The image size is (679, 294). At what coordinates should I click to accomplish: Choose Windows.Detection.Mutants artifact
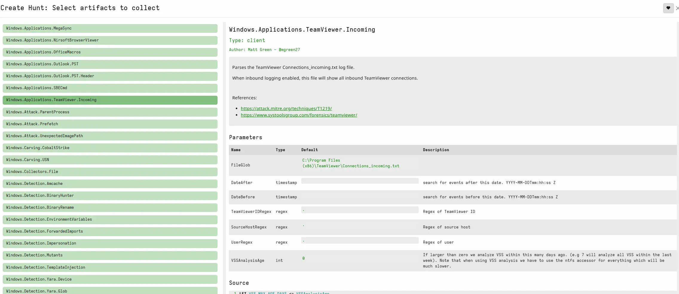coord(110,255)
